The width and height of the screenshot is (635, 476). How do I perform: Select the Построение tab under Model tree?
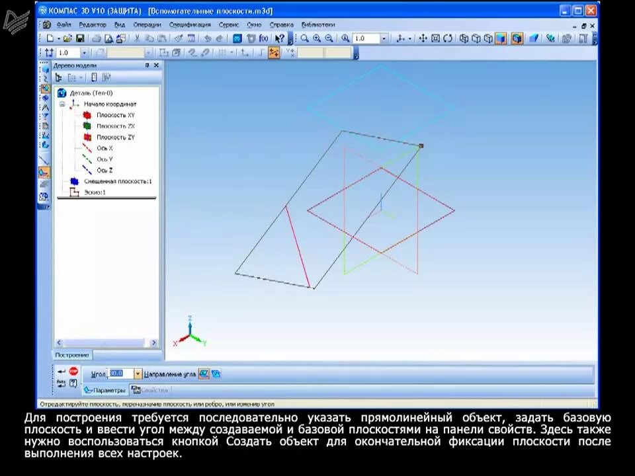(72, 355)
